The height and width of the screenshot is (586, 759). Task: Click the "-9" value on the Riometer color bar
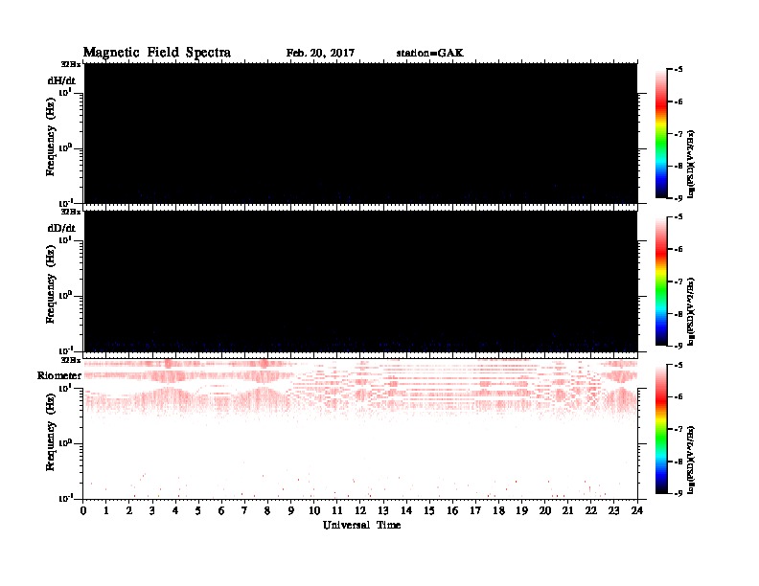click(678, 493)
